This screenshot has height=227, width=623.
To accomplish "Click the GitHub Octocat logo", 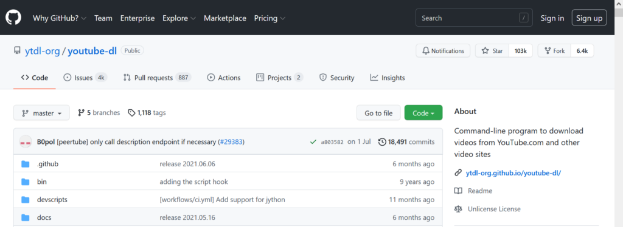I will coord(13,18).
